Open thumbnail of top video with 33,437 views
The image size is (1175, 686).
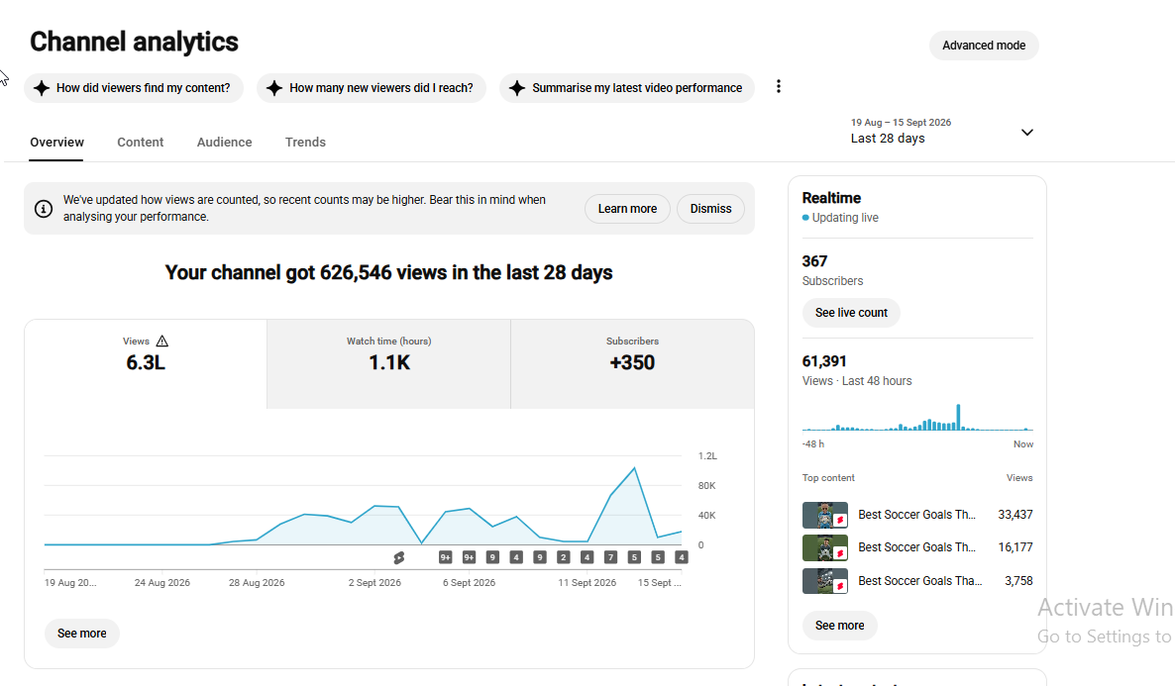(x=825, y=516)
